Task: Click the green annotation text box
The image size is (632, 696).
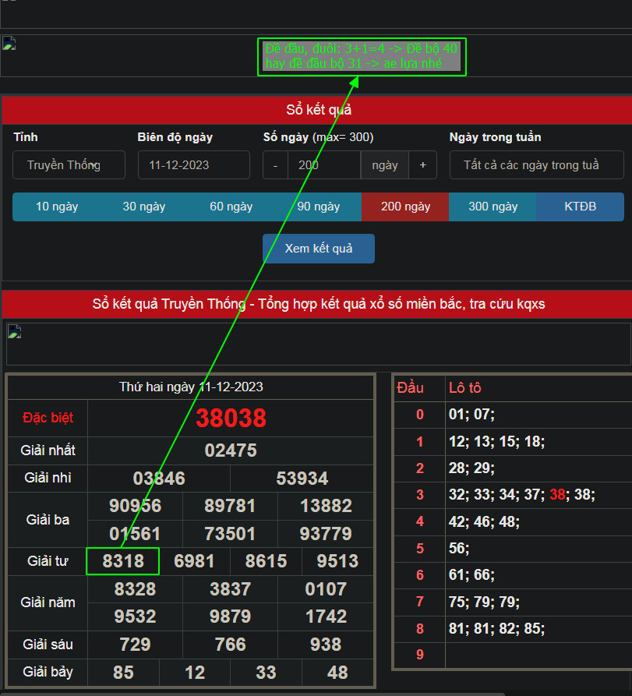Action: point(362,57)
